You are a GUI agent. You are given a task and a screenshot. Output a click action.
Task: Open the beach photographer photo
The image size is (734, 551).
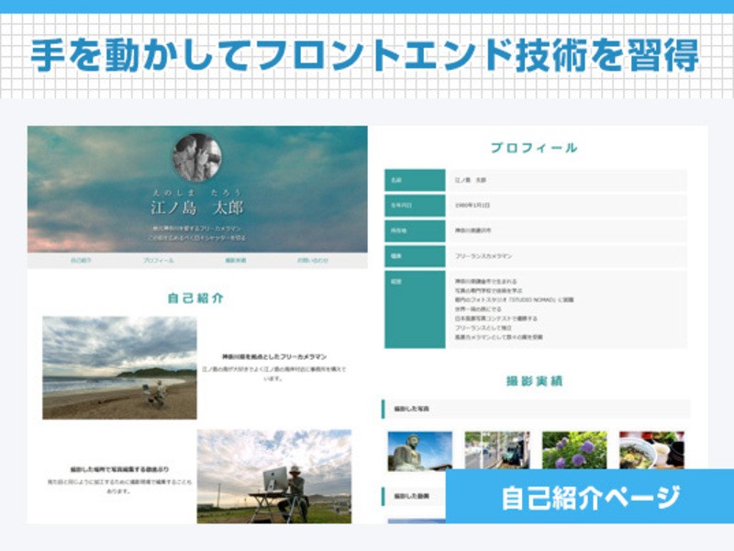(x=119, y=368)
